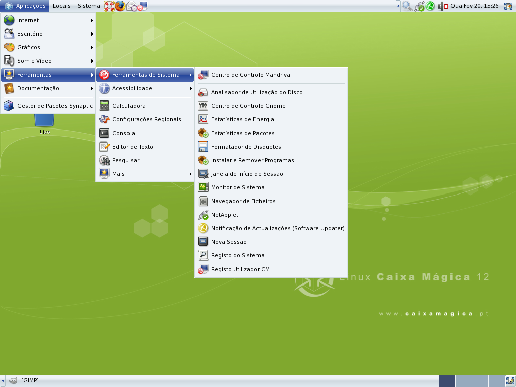Click the lifesaver help launcher in panel
This screenshot has height=387, width=516.
(x=109, y=6)
